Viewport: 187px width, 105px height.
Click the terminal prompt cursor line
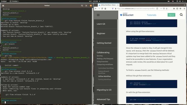(5, 102)
